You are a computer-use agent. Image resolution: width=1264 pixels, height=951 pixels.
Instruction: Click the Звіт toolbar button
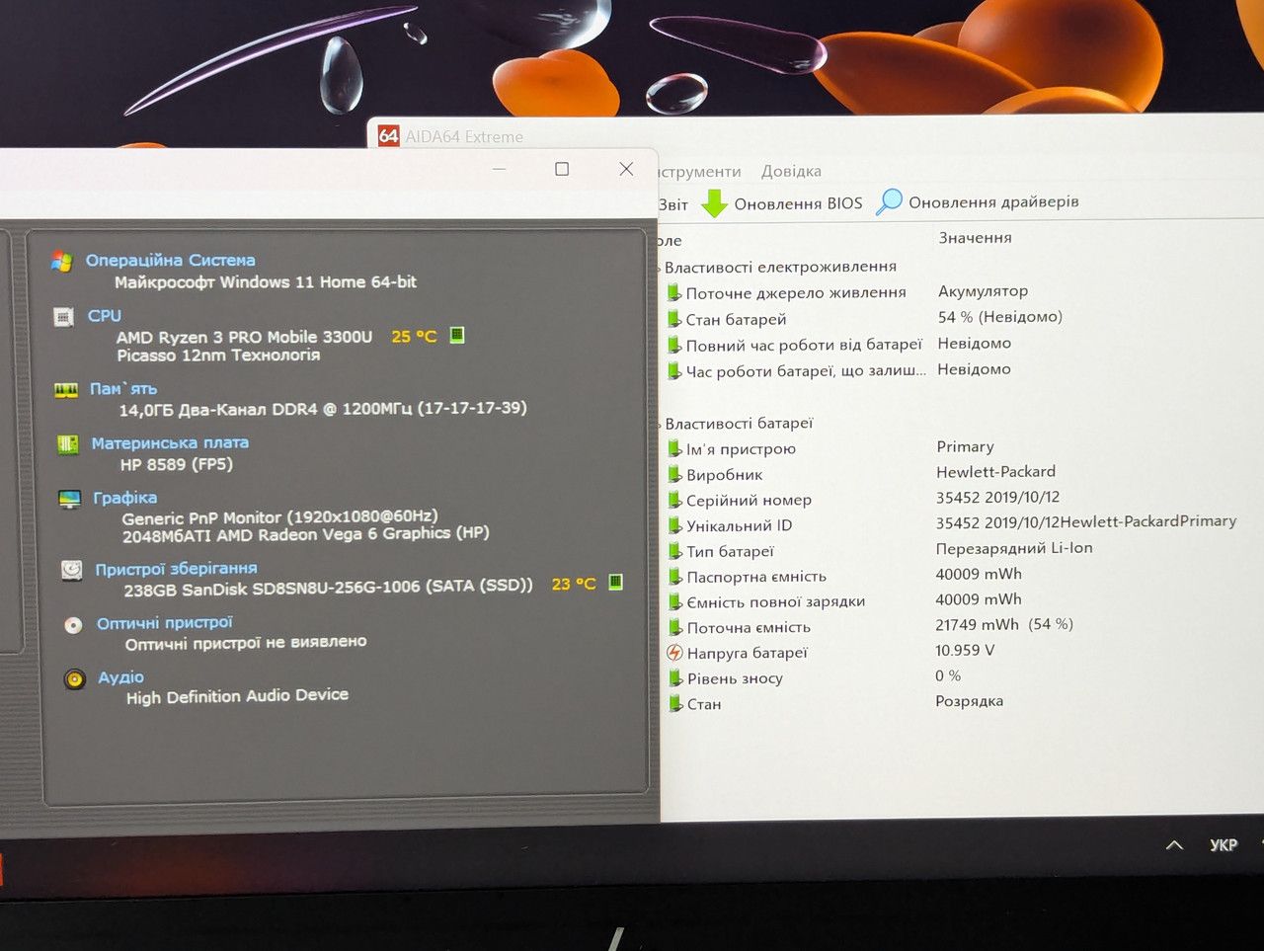coord(673,204)
